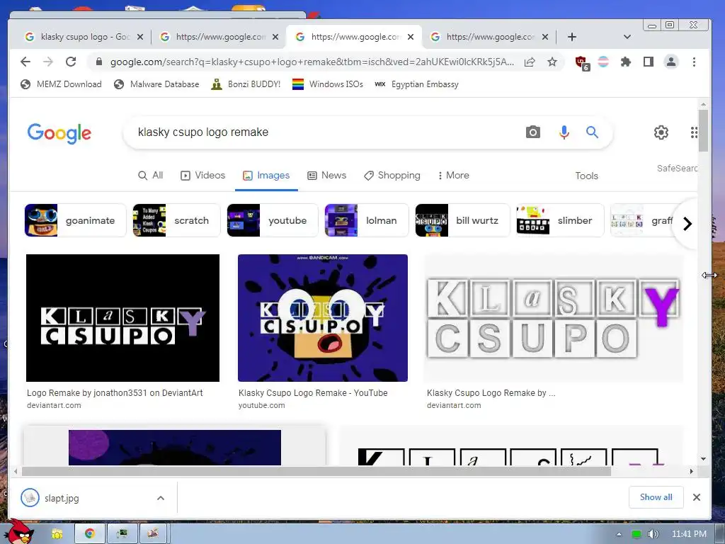725x544 pixels.
Task: Start voice search with the microphone
Action: tap(564, 132)
